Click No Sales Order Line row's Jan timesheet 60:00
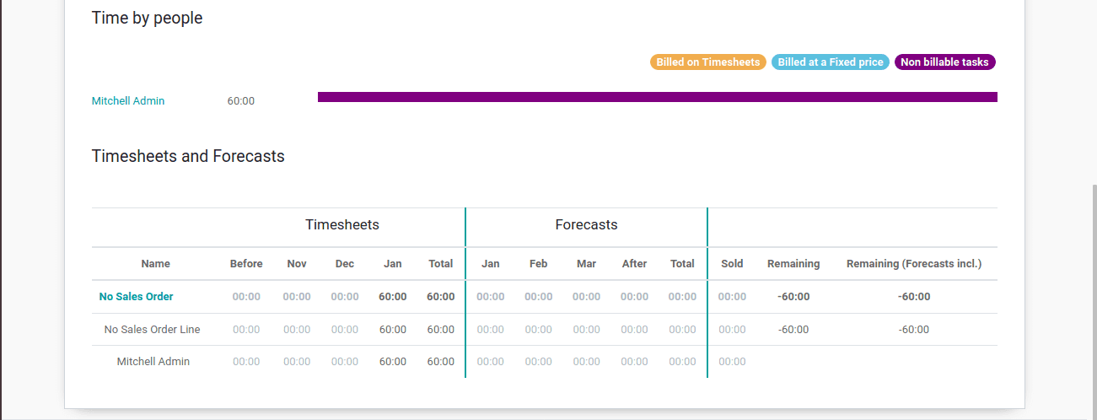The width and height of the screenshot is (1097, 420). click(393, 330)
